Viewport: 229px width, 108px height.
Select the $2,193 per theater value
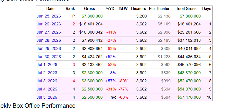point(164,40)
